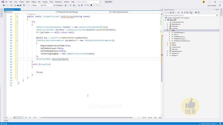Expand the Shared folder
This screenshot has width=223, height=125.
pyautogui.click(x=167, y=45)
